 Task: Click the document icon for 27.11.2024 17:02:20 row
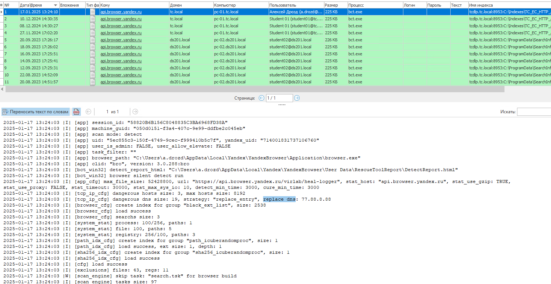click(x=93, y=33)
